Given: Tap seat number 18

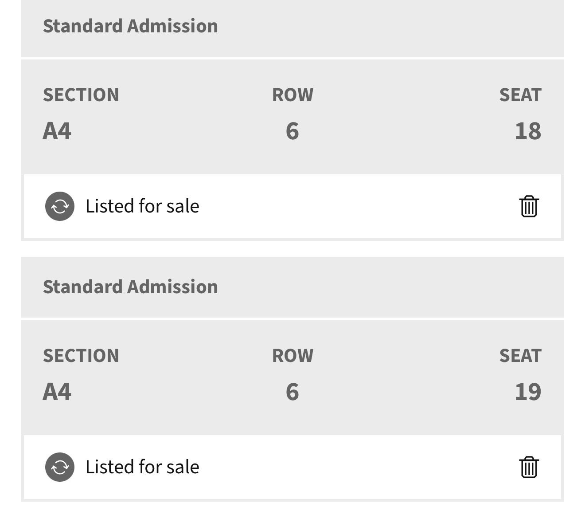Looking at the screenshot, I should tap(527, 131).
